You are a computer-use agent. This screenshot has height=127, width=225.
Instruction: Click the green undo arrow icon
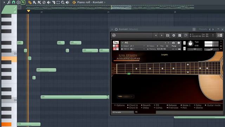(x=23, y=2)
